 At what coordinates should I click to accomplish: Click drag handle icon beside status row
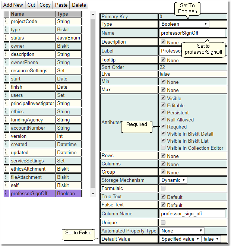coord(6,38)
